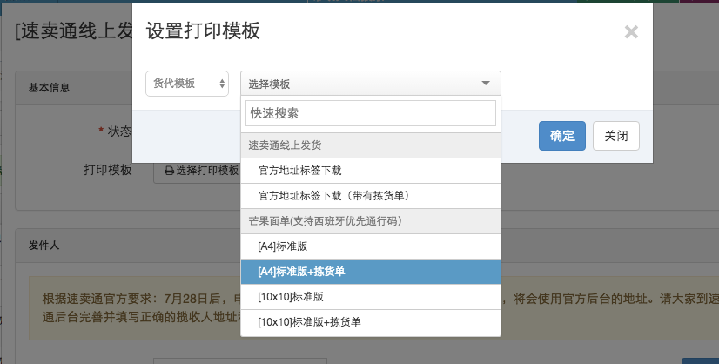The height and width of the screenshot is (364, 719).
Task: Focus the 快速搜索 search field
Action: pyautogui.click(x=371, y=113)
